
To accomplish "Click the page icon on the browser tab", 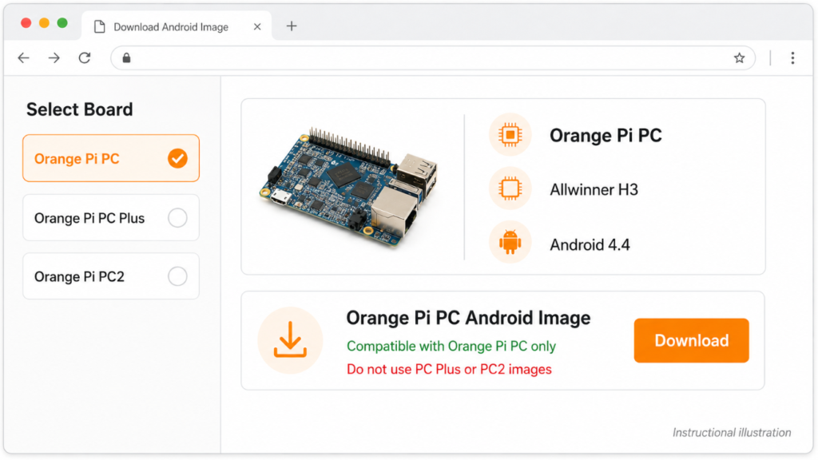I will coord(100,26).
